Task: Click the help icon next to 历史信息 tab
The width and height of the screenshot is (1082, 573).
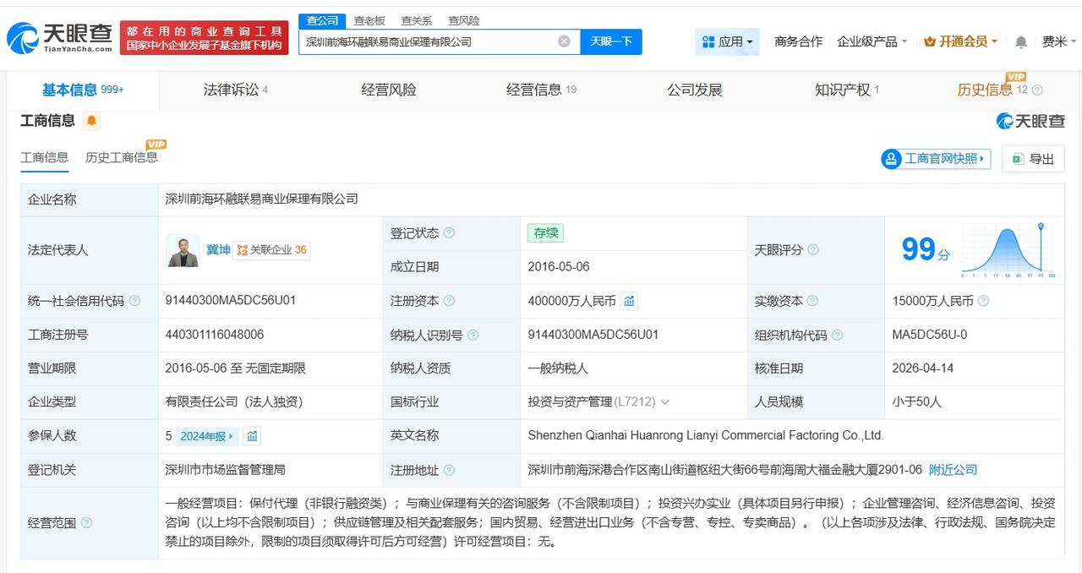Action: [x=1037, y=90]
